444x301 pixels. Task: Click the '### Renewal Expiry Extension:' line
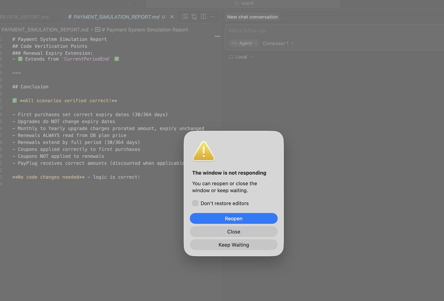pyautogui.click(x=52, y=53)
